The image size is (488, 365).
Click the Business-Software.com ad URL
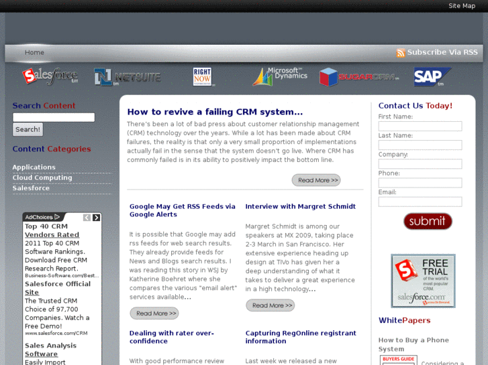pyautogui.click(x=62, y=275)
